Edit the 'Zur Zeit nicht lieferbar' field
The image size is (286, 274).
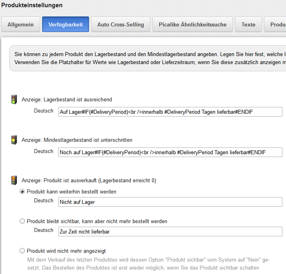pyautogui.click(x=170, y=232)
